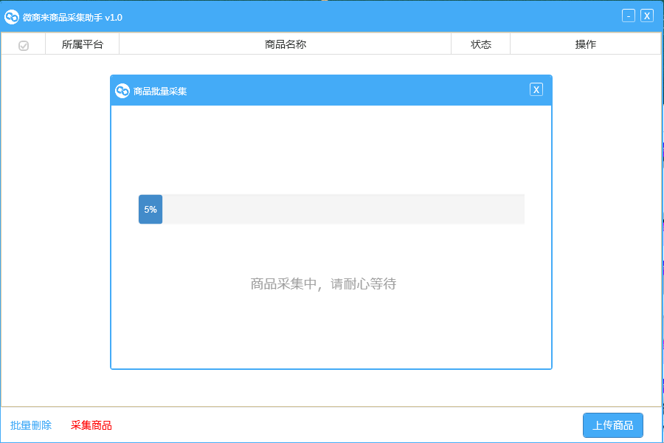Toggle the select-all checkbox in table header
Screen dimensions: 664x443
[x=24, y=45]
